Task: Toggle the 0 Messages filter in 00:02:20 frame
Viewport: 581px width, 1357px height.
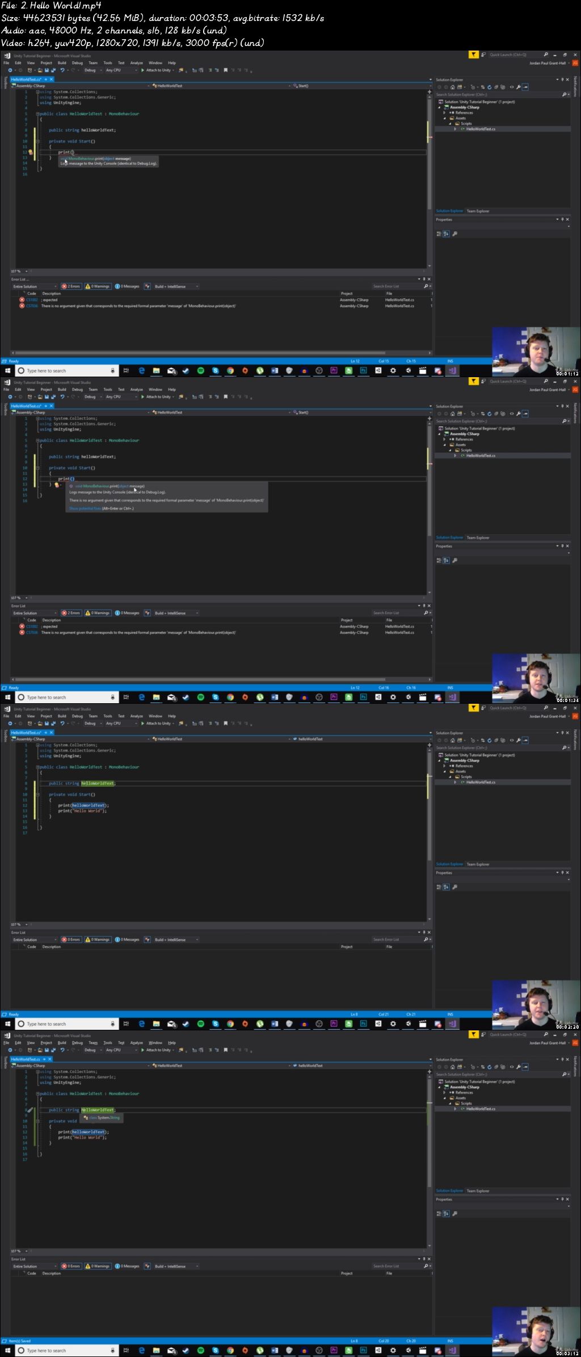Action: point(127,940)
